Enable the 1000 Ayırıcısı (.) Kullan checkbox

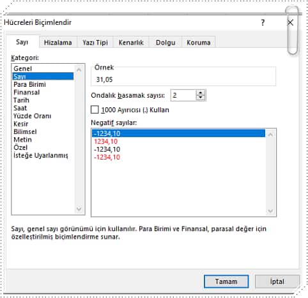click(95, 110)
